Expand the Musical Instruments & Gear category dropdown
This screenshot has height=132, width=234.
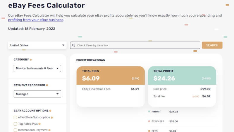(x=37, y=68)
